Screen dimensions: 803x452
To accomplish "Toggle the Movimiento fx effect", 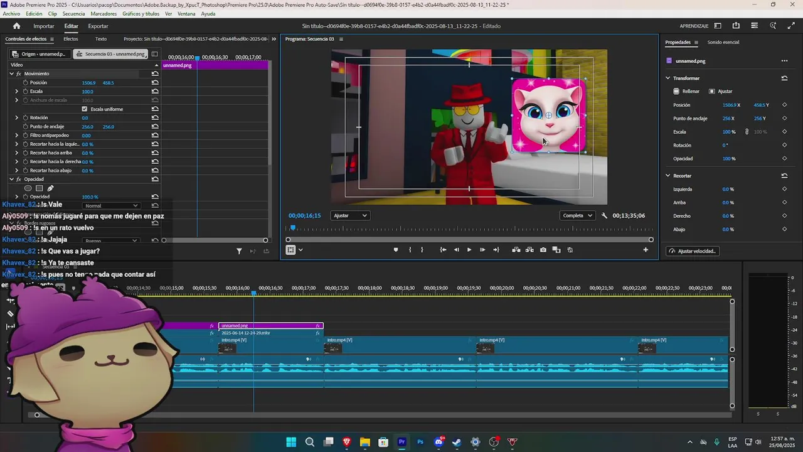I will click(19, 73).
